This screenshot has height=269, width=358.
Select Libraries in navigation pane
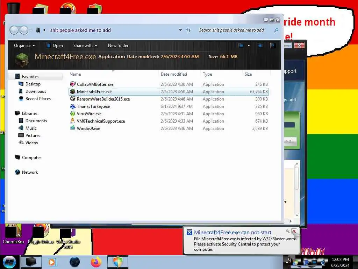point(30,113)
